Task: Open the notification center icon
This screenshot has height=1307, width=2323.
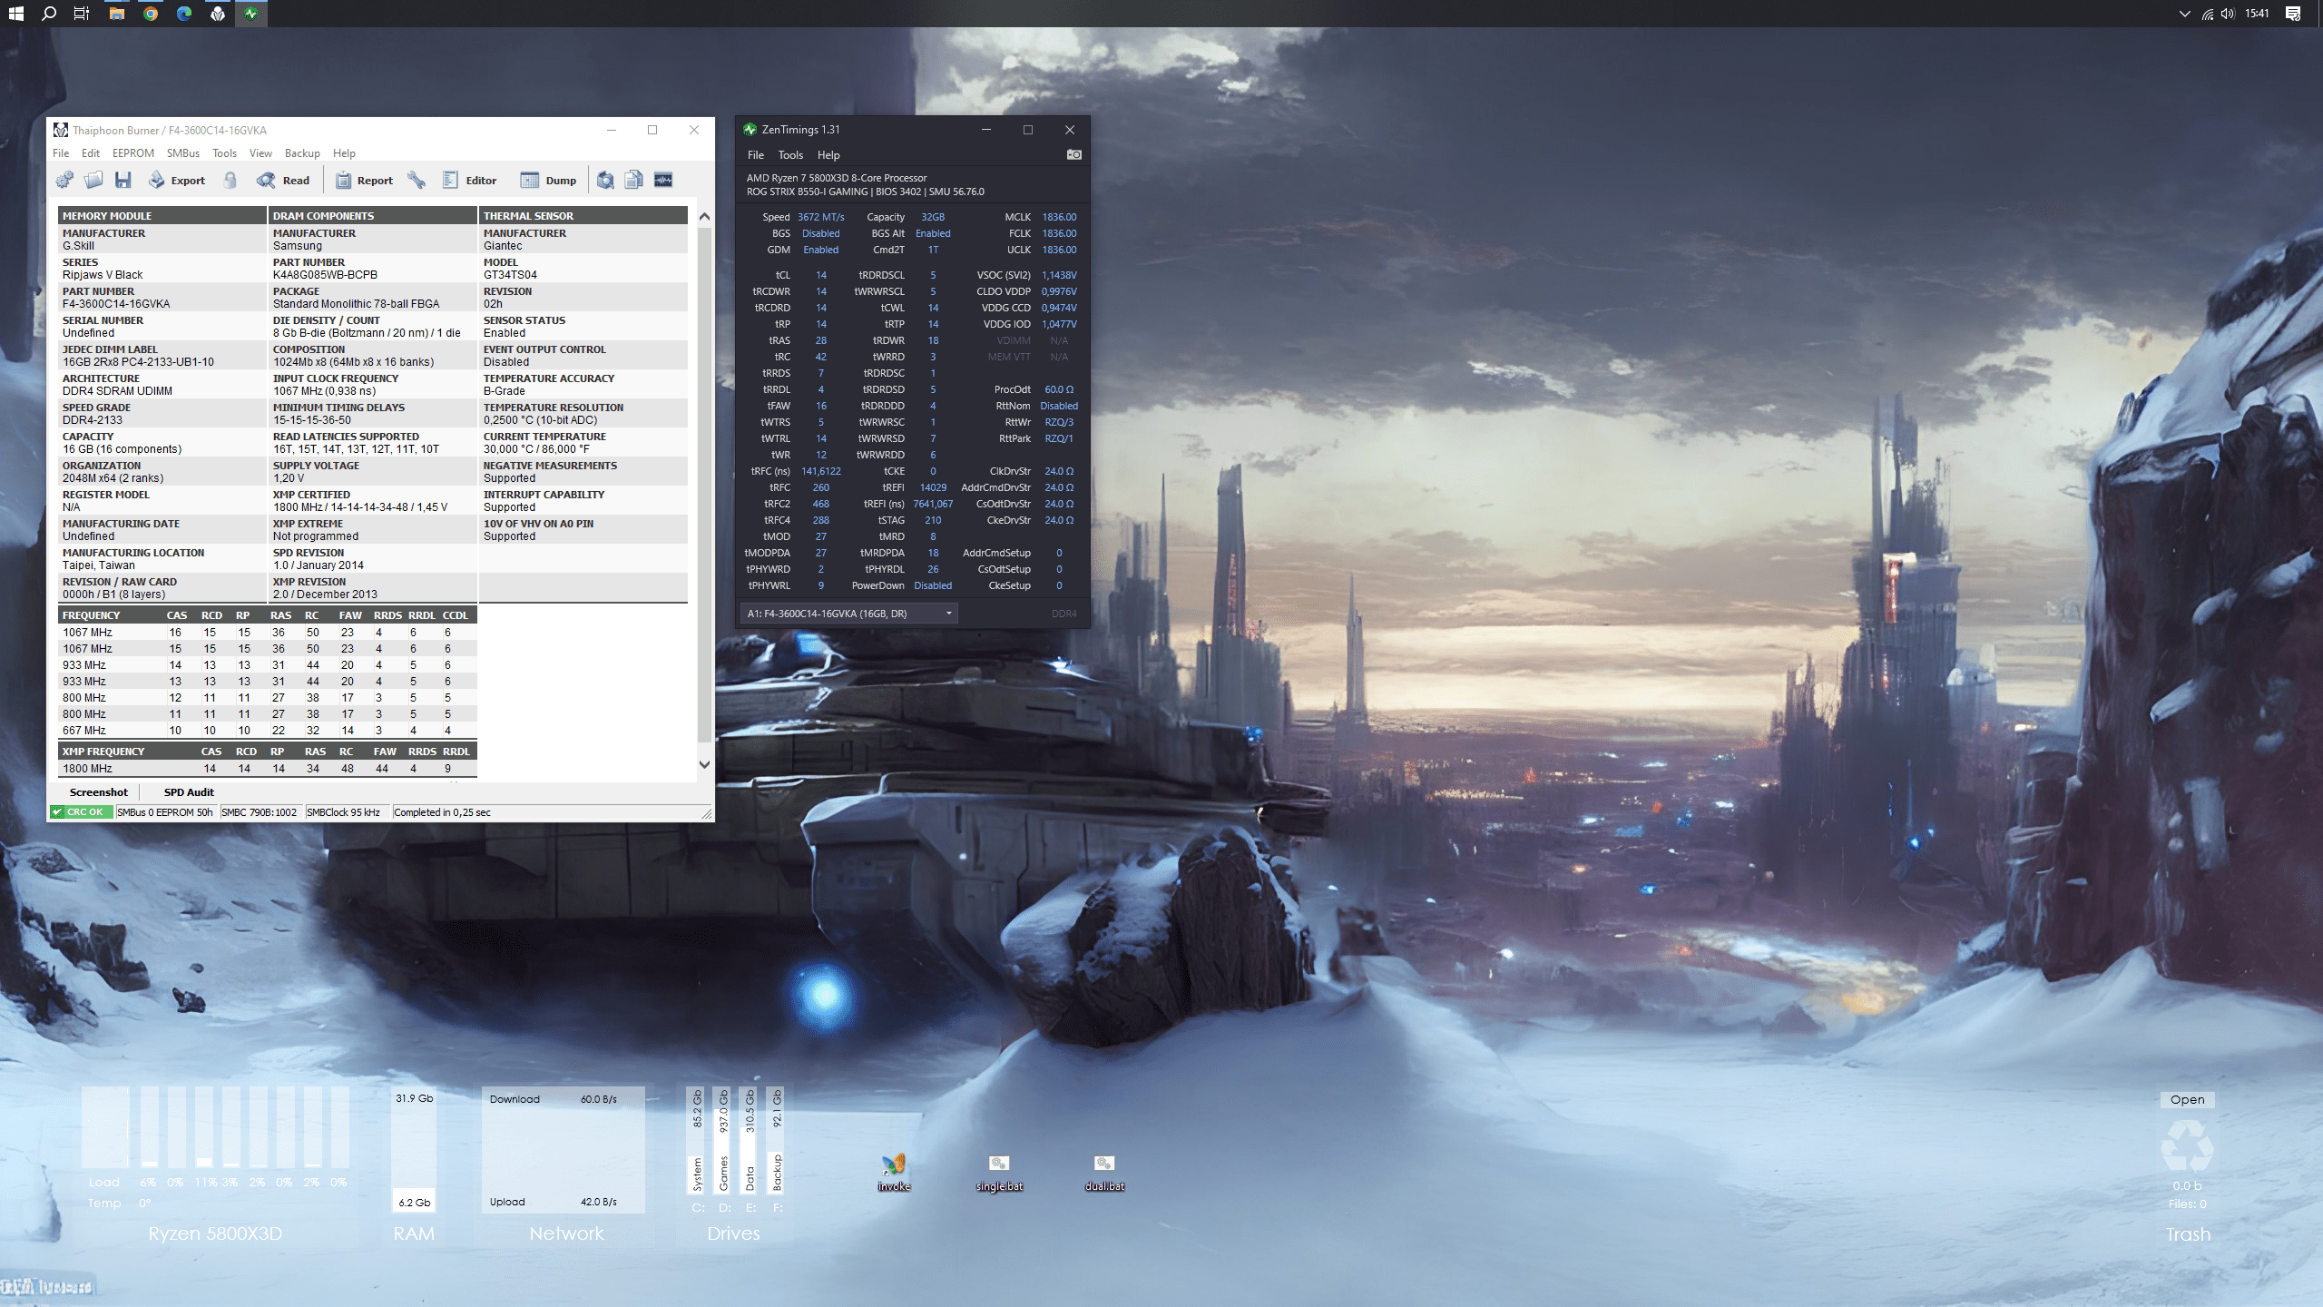Action: click(2293, 14)
